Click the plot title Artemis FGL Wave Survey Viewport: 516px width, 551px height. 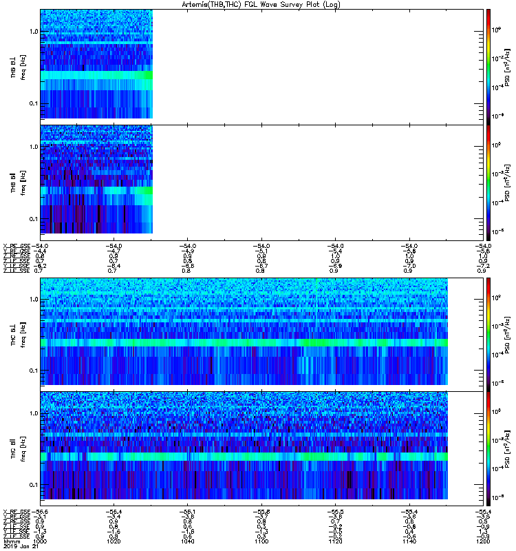[261, 5]
